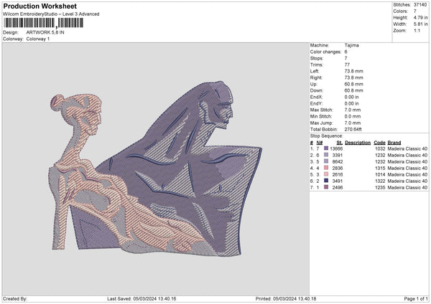Viewport: 431px width, 304px height.
Task: Select the light pink swatch for code 1014
Action: tap(326, 174)
